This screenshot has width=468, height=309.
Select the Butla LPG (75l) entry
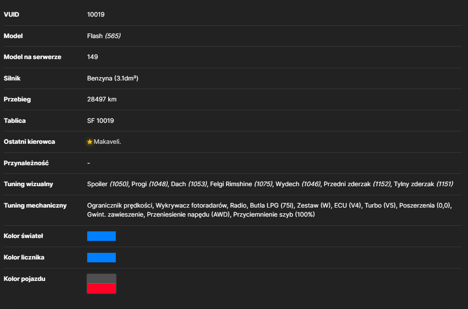pos(272,206)
